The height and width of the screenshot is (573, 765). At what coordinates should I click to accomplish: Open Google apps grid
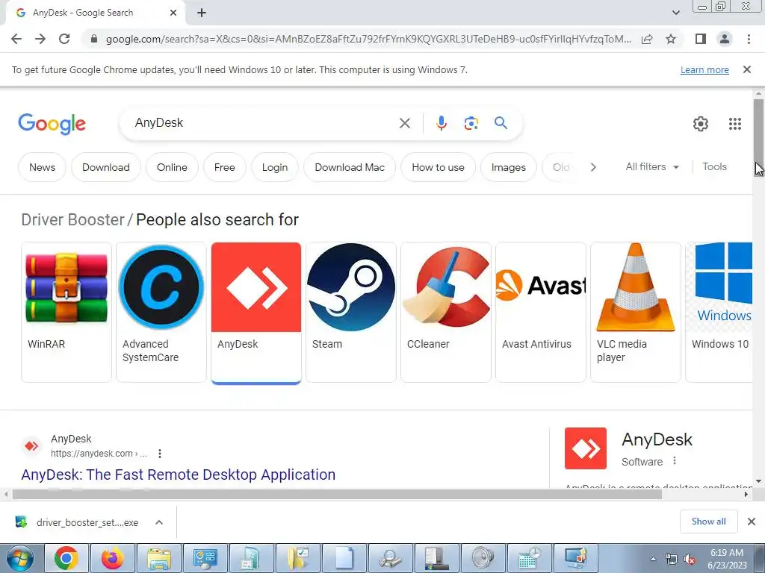pyautogui.click(x=735, y=124)
